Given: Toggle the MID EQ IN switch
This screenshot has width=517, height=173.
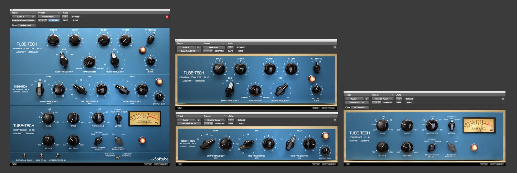Looking at the screenshot, I should (41, 156).
